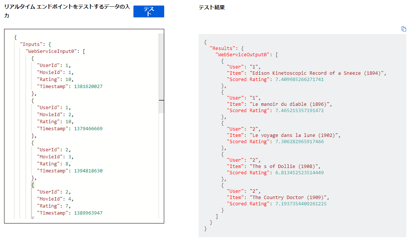Click the "MovieId": 3 line
This screenshot has width=417, height=249.
pyautogui.click(x=55, y=157)
